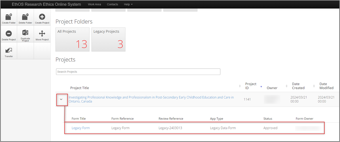This screenshot has height=142, width=340.
Task: Sort by Project ID column header
Action: point(251,86)
